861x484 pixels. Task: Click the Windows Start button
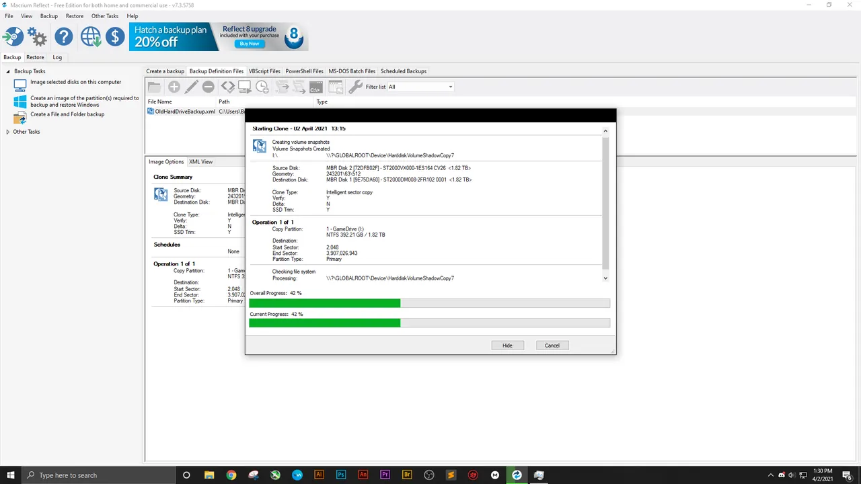(x=11, y=475)
